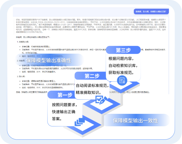
Task: Select the 第二步 header label
Action: point(92,76)
